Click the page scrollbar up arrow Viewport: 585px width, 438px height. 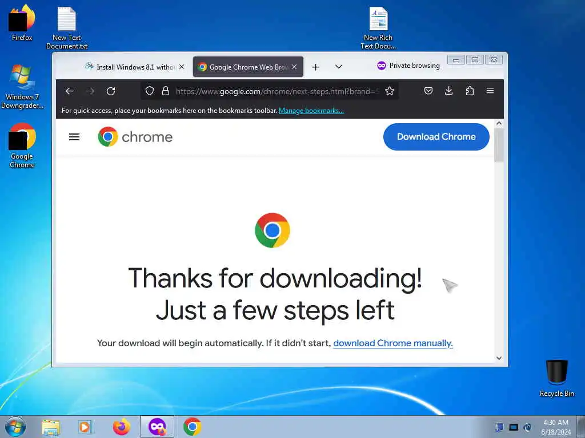(499, 124)
